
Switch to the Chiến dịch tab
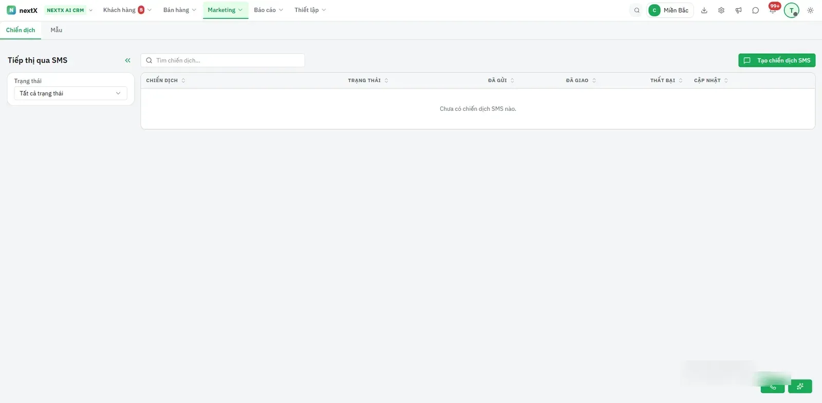[21, 30]
